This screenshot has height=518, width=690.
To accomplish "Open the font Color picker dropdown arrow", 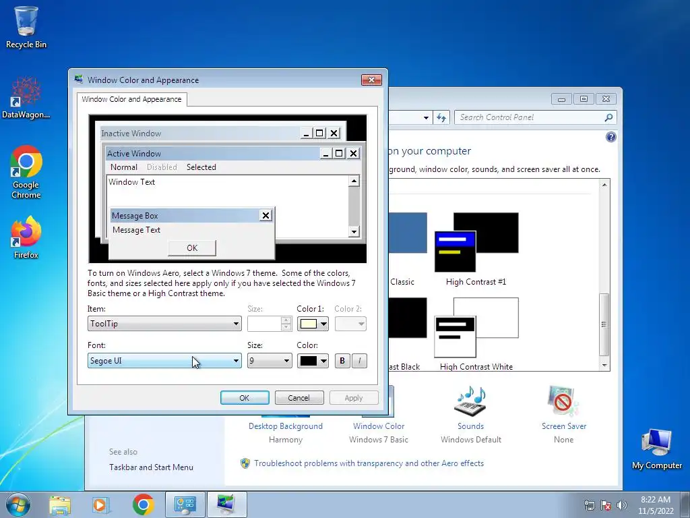I will 323,362.
